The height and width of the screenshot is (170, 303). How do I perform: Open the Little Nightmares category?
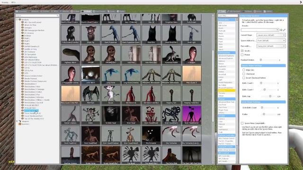tap(31, 57)
